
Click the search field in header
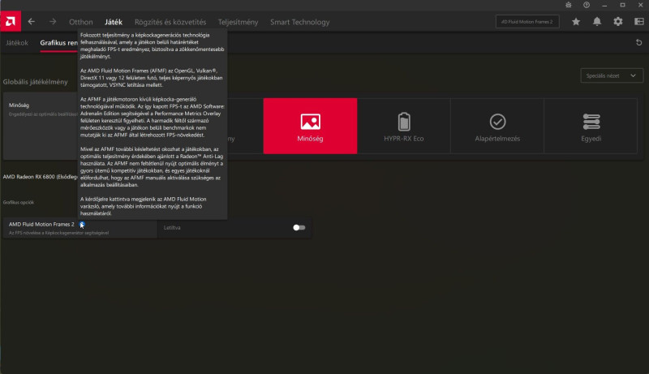tap(527, 22)
